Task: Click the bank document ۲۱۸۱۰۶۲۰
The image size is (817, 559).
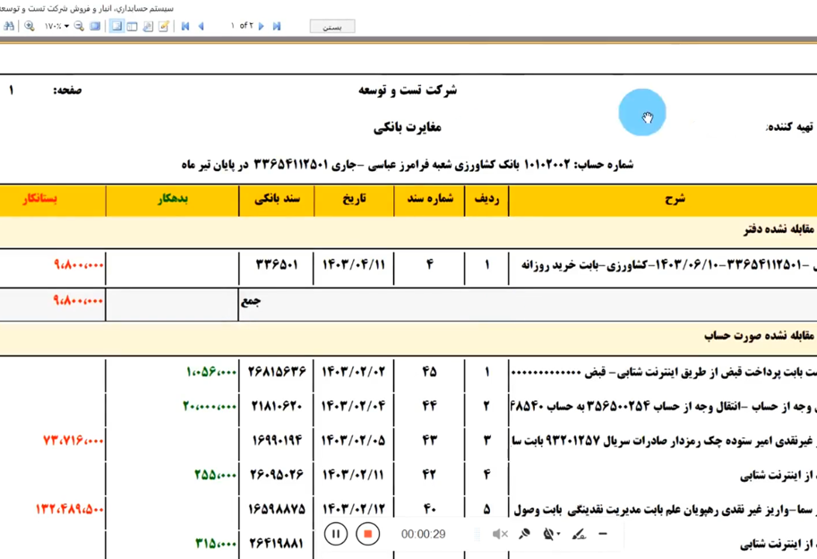Action: 276,406
